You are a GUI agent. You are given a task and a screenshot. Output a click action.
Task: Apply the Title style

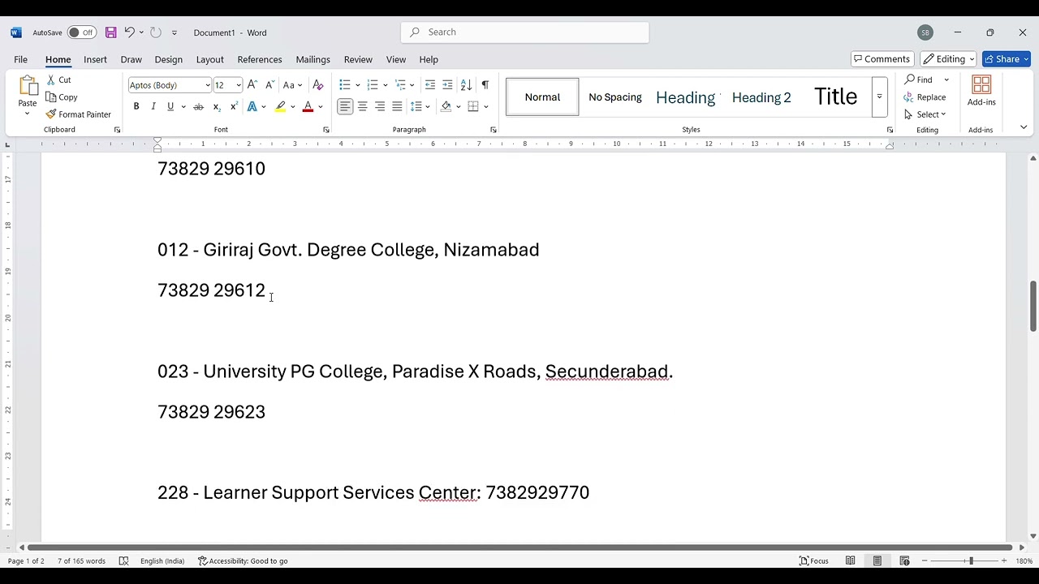coord(835,97)
